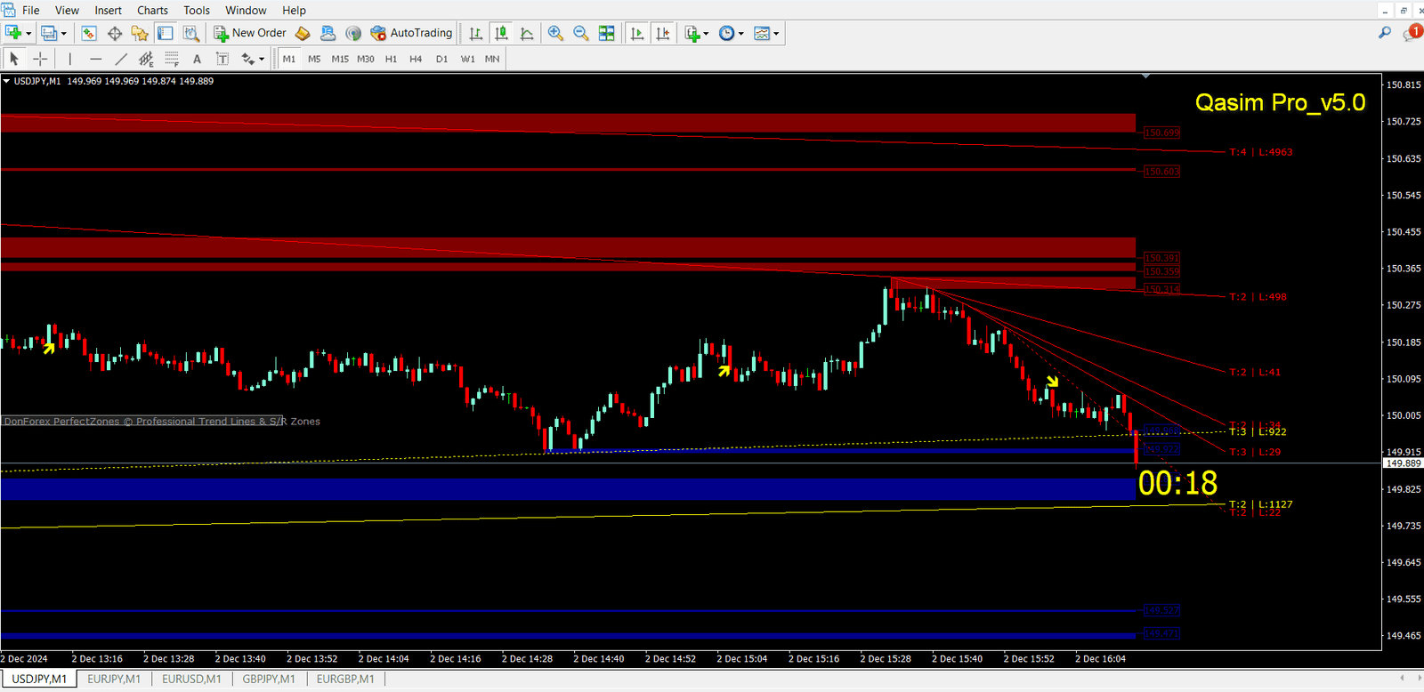Select the text tool A
Viewport: 1424px width, 692px height.
tap(197, 59)
